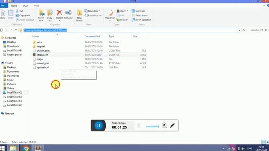Click Invert selection in the ribbon

pyautogui.click(x=142, y=20)
